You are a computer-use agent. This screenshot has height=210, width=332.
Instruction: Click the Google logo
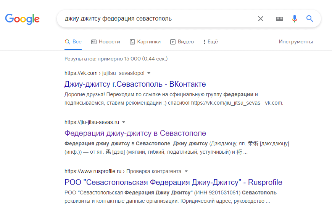(22, 19)
